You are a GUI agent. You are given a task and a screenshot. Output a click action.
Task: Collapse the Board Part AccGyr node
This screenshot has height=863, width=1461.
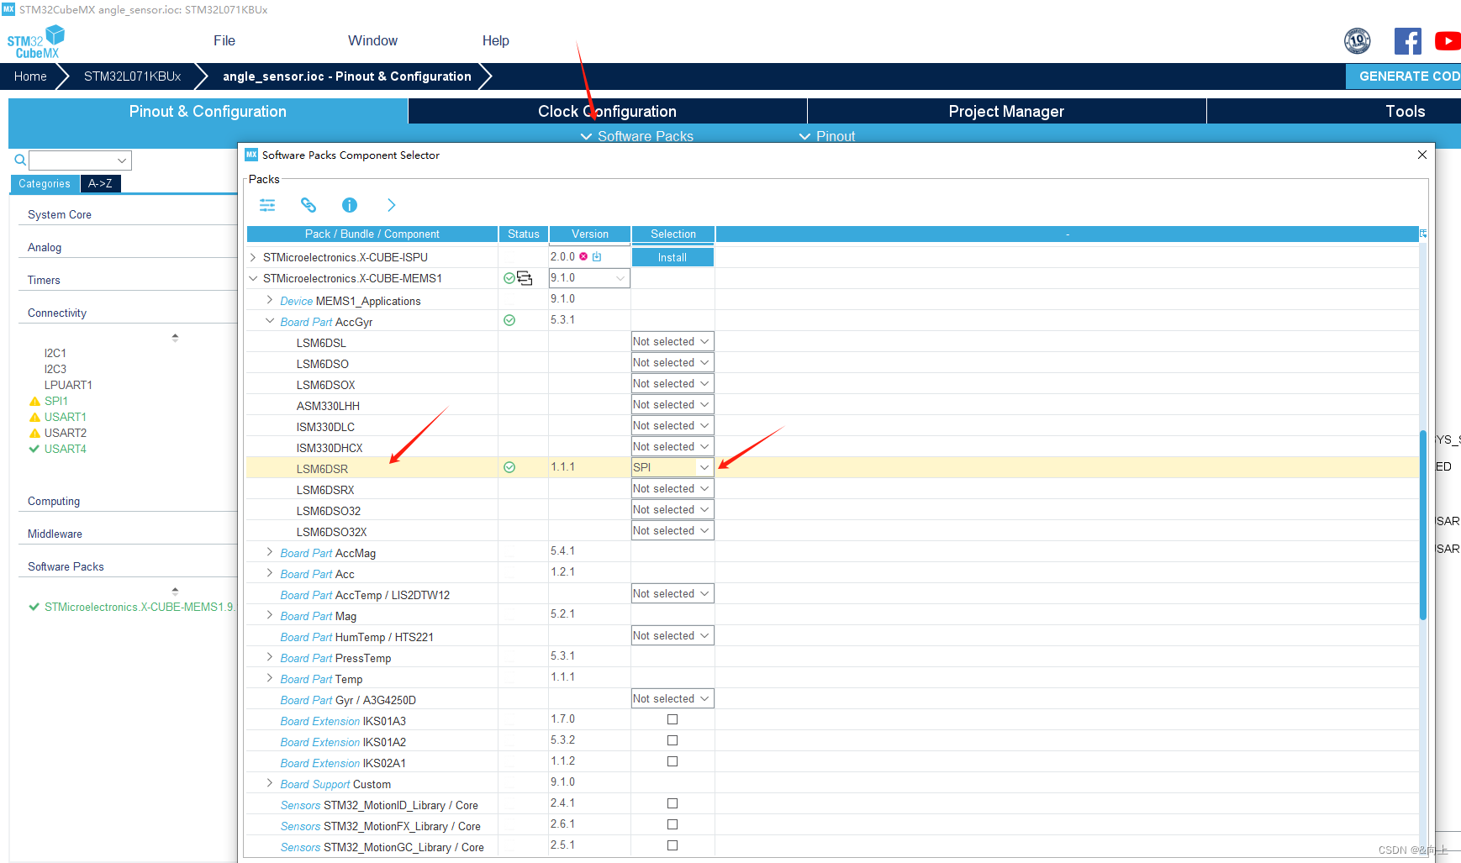(270, 321)
